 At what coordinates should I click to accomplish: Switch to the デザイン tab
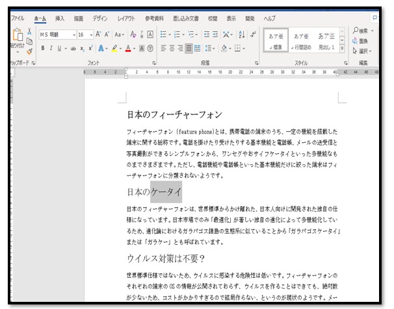point(100,18)
